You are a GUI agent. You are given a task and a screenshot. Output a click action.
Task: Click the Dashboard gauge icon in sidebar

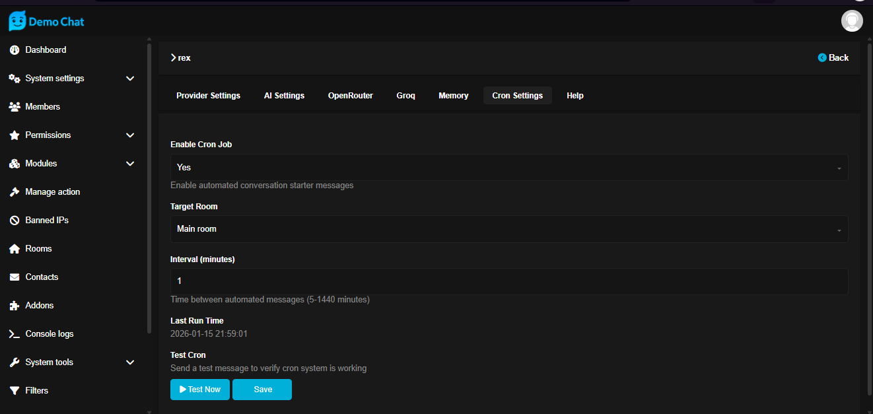(x=15, y=50)
